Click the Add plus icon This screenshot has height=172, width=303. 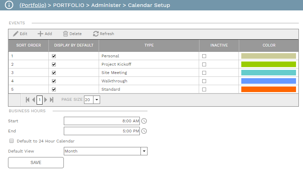point(40,34)
